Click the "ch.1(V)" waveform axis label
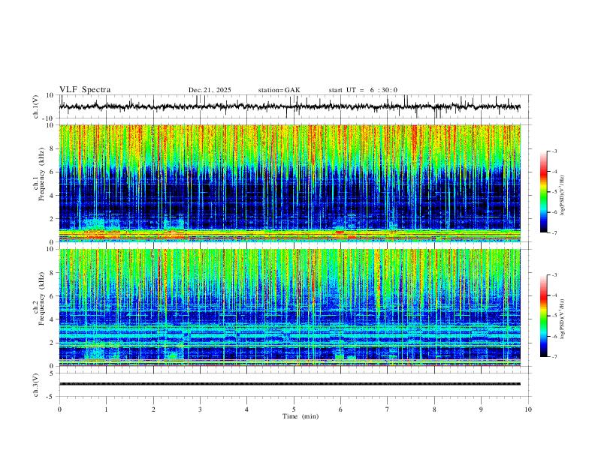This screenshot has height=459, width=595. [x=36, y=106]
